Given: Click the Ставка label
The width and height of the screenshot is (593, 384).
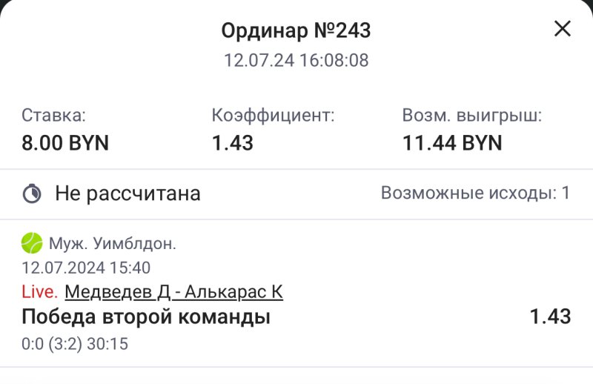Looking at the screenshot, I should click(53, 115).
